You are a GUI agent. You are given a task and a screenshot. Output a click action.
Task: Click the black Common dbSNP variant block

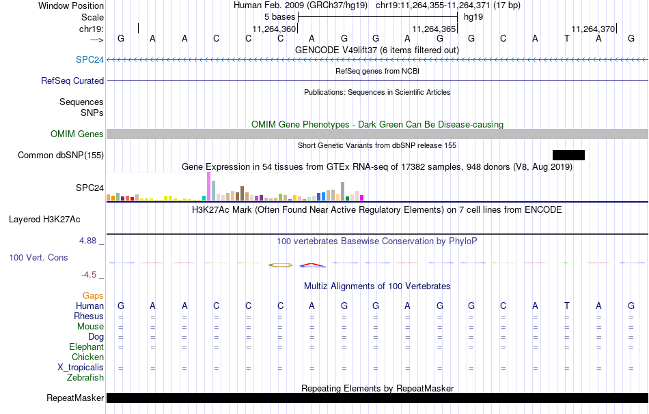(x=568, y=155)
